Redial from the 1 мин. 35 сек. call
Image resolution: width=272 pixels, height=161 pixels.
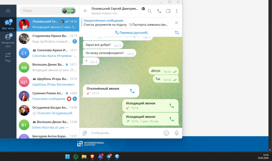(x=171, y=119)
